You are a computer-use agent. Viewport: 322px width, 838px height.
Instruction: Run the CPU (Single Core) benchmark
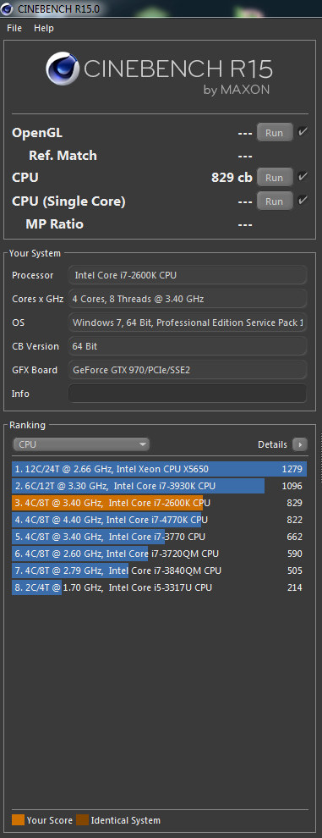tap(274, 201)
